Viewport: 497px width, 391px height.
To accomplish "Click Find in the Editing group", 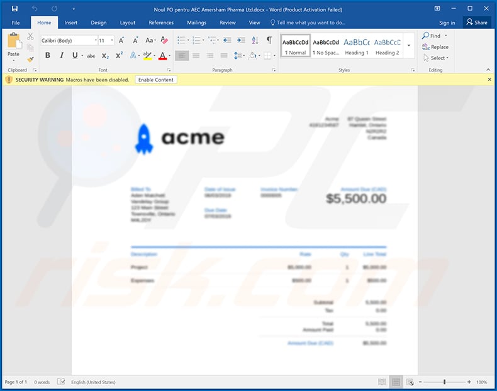I will [x=432, y=36].
